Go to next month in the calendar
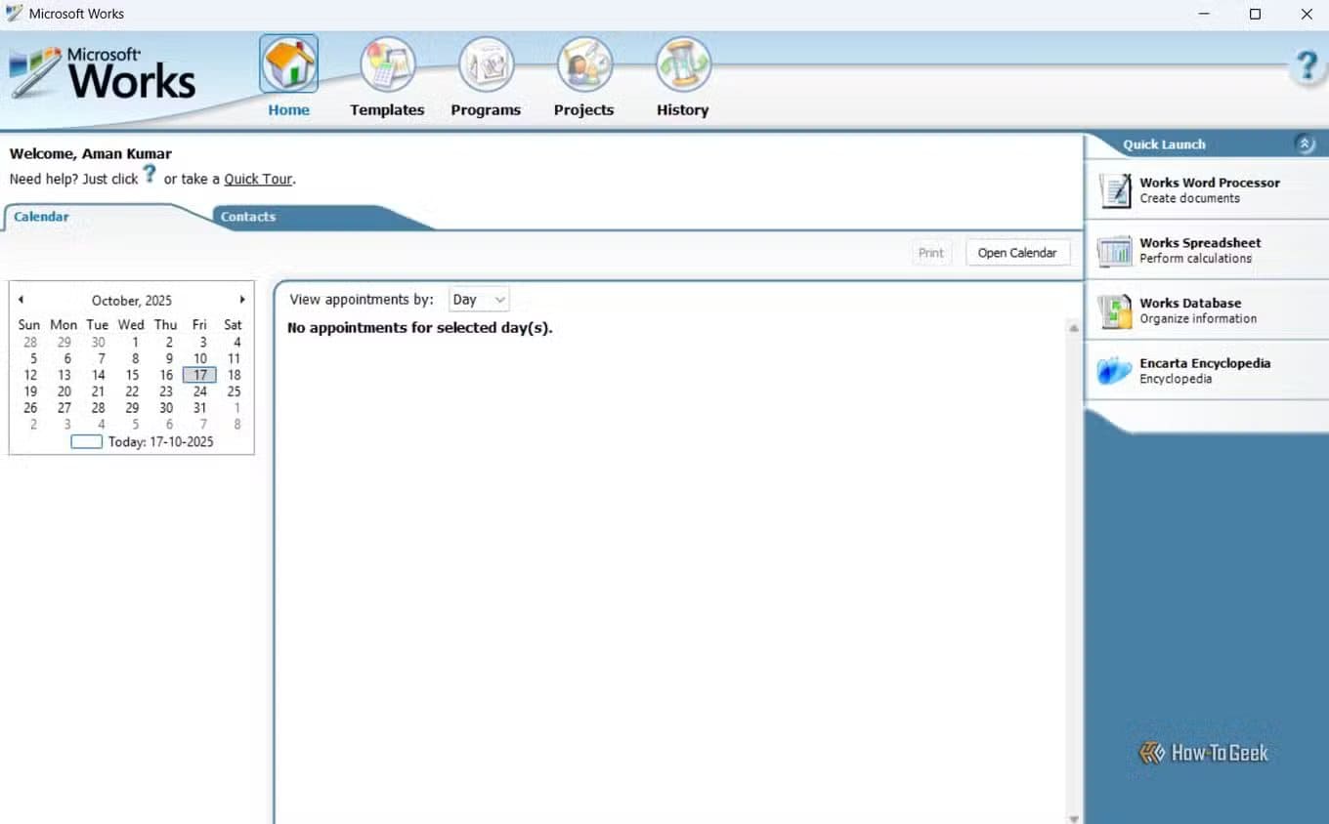1329x824 pixels. click(242, 300)
